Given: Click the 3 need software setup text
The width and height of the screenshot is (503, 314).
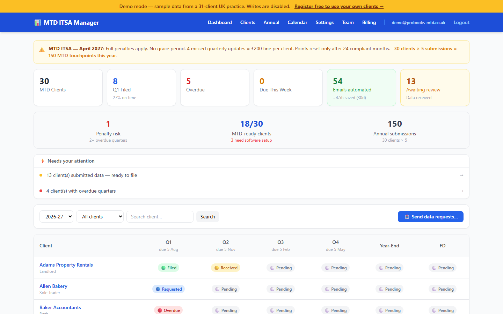Looking at the screenshot, I should [251, 140].
